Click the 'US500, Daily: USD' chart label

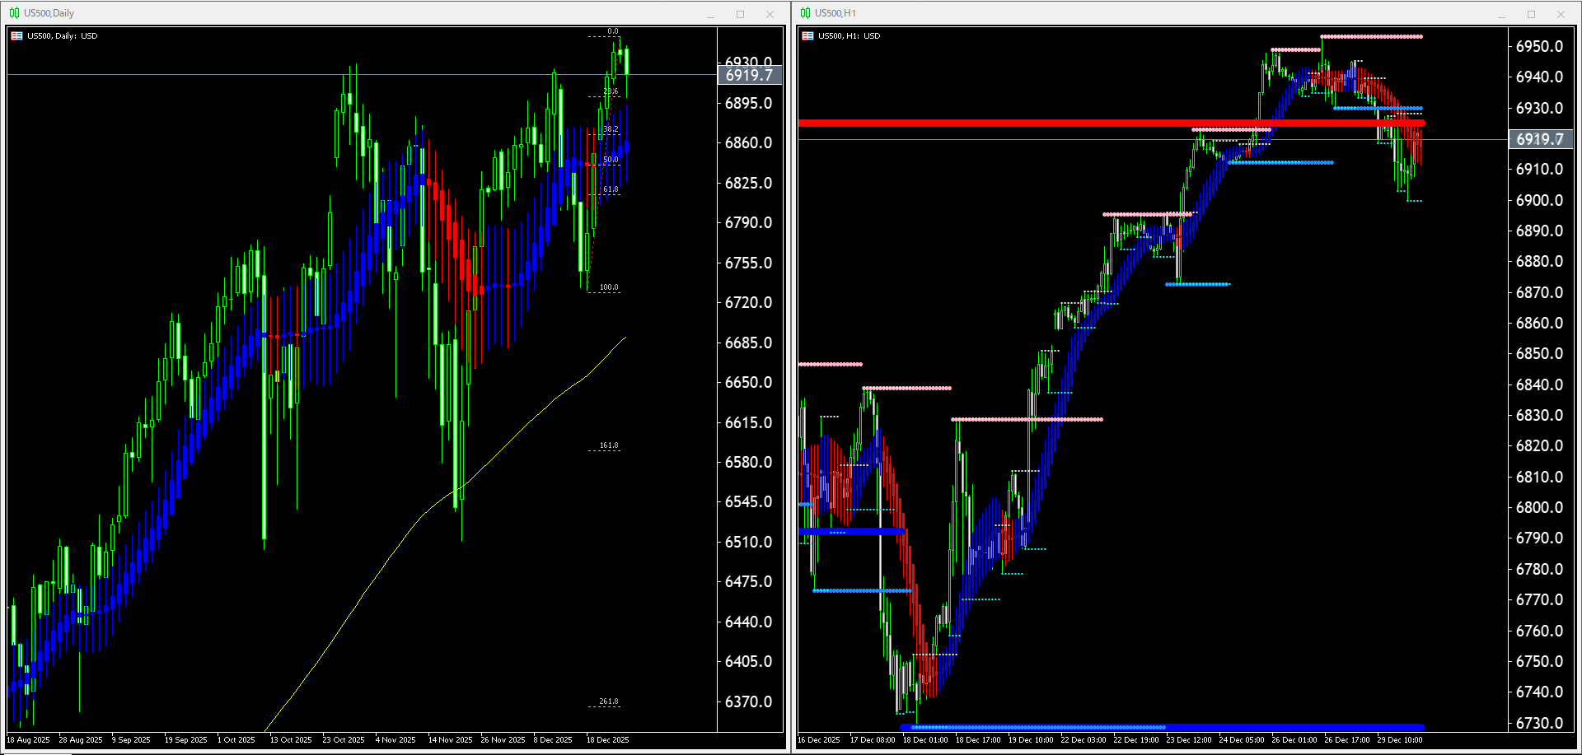[63, 36]
